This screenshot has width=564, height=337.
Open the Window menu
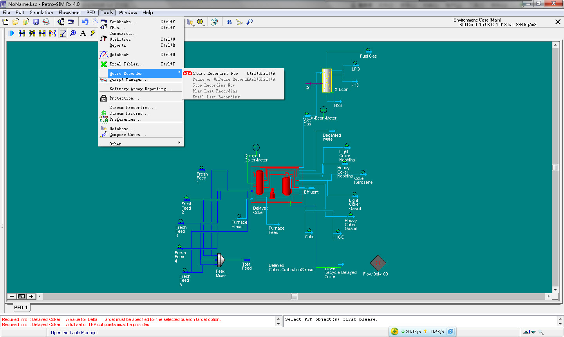tap(128, 12)
